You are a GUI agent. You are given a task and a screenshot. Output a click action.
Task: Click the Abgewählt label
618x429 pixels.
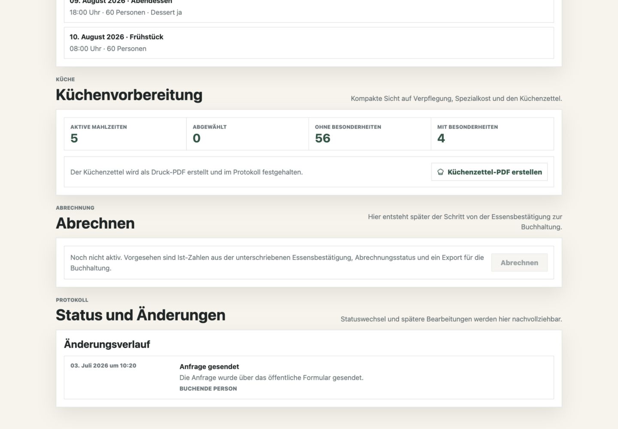[209, 127]
